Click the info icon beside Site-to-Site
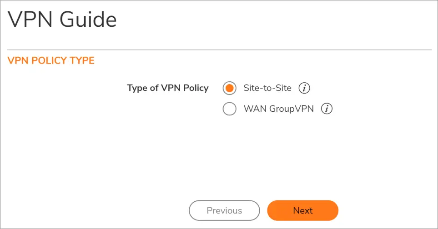The width and height of the screenshot is (438, 229). pos(304,88)
